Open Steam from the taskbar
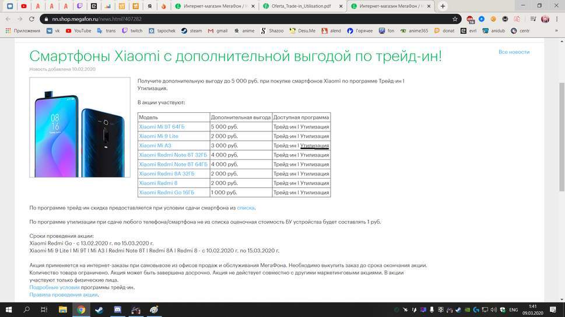This screenshot has height=317, width=565. coord(99,309)
